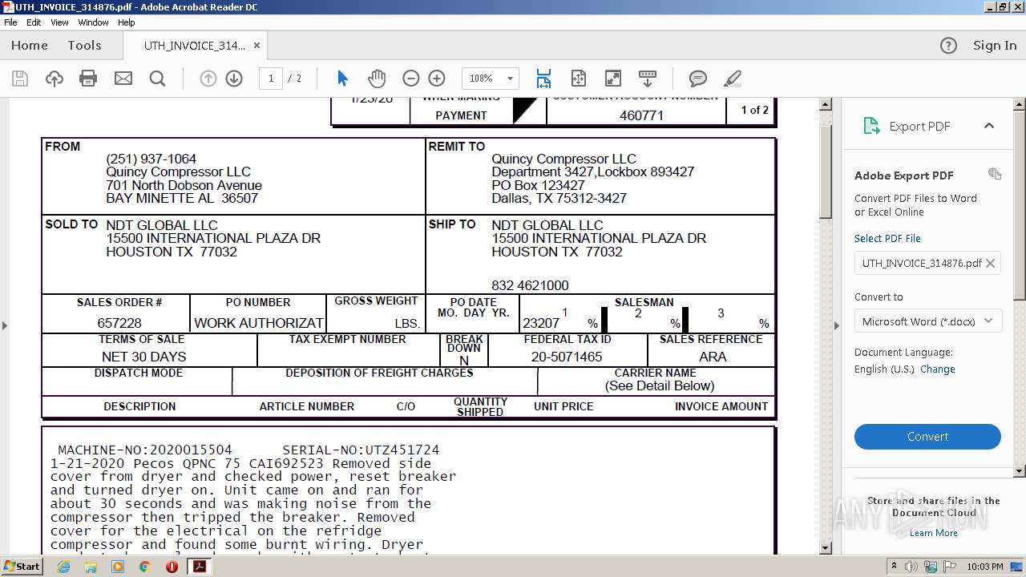
Task: Open the Help question mark icon
Action: pyautogui.click(x=948, y=46)
